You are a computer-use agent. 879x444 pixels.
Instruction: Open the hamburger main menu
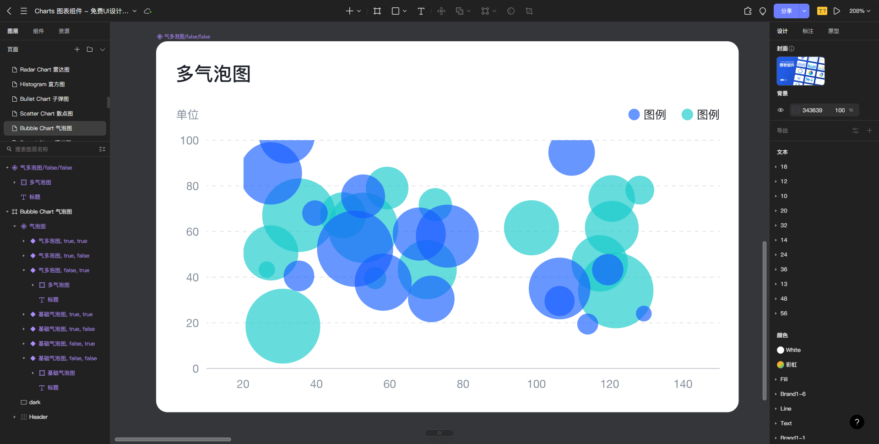[x=24, y=11]
